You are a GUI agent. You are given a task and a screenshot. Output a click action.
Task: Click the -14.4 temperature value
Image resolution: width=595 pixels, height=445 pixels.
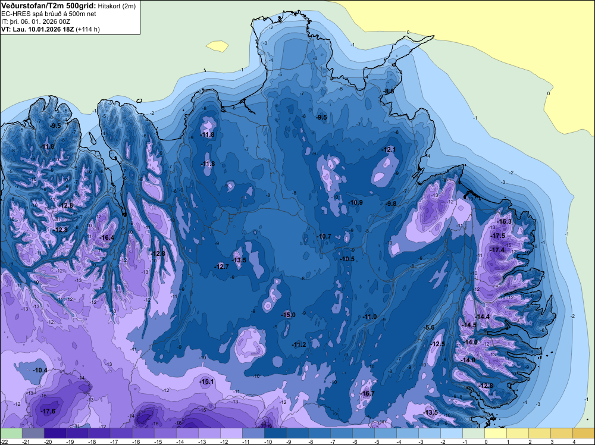pyautogui.click(x=483, y=316)
